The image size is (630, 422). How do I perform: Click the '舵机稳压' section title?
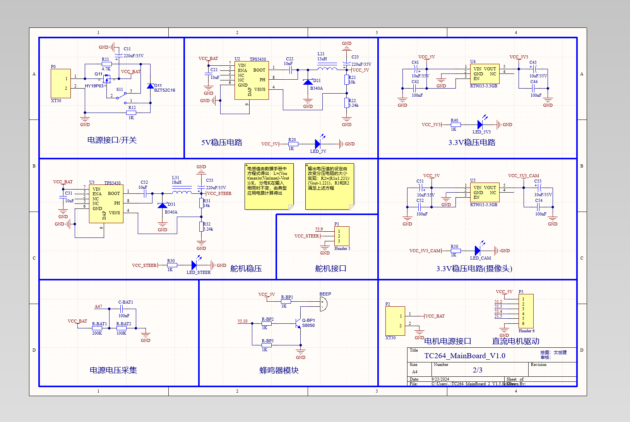point(246,268)
